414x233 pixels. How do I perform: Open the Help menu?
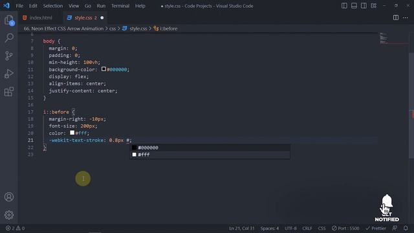[x=140, y=6]
